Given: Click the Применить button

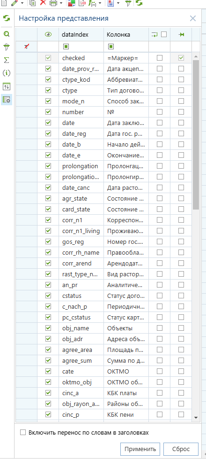Looking at the screenshot, I should click(140, 449).
